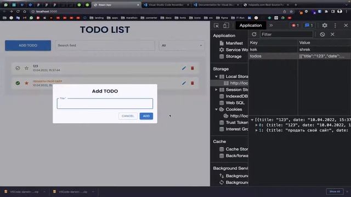Unstar the second todo item
Screen dimensions: 351x197
pos(26,83)
